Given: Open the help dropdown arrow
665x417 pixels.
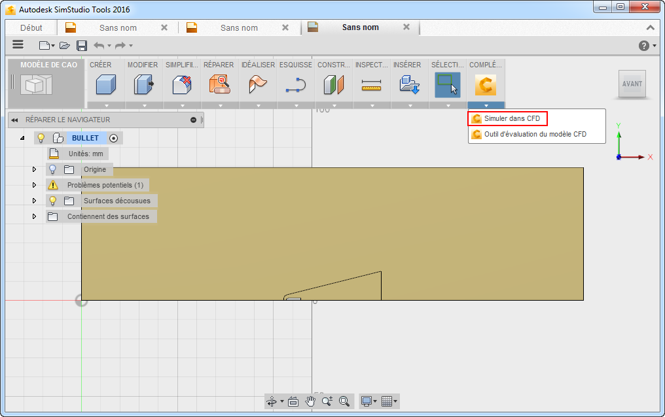Looking at the screenshot, I should click(655, 46).
